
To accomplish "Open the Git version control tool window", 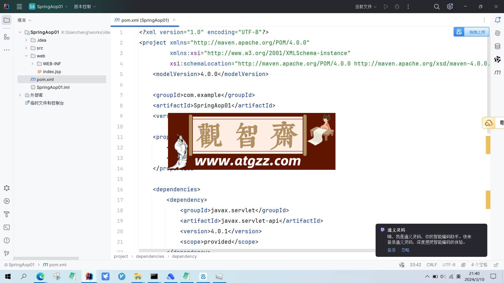I will click(7, 253).
